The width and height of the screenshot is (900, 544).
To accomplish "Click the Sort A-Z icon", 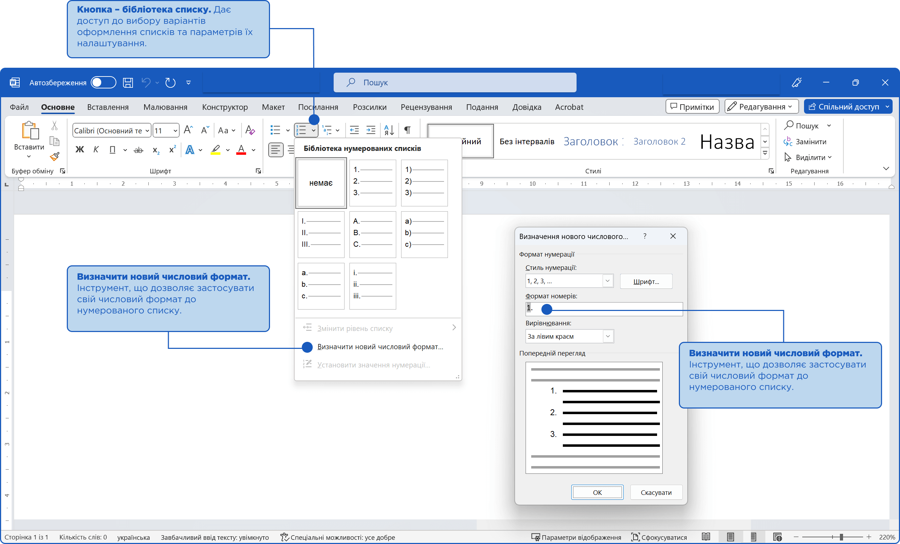I will tap(389, 130).
